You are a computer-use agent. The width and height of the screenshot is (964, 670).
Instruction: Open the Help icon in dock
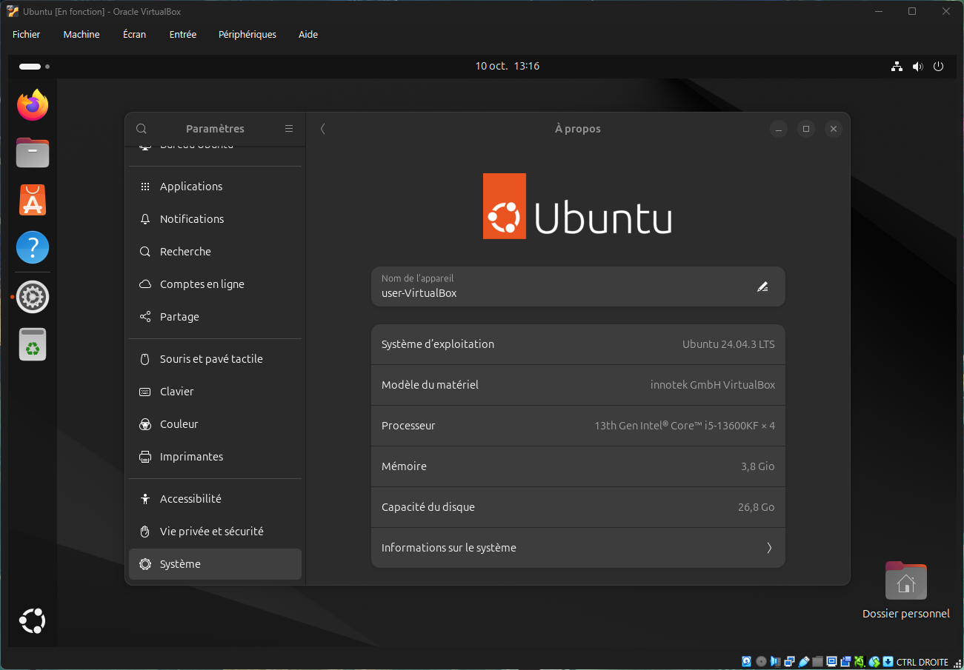pos(33,247)
